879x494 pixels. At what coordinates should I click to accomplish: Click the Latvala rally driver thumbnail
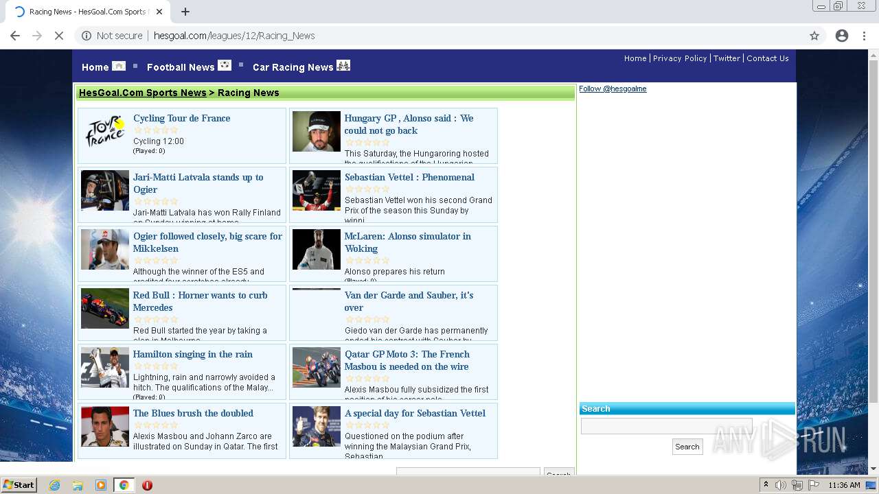pyautogui.click(x=105, y=190)
